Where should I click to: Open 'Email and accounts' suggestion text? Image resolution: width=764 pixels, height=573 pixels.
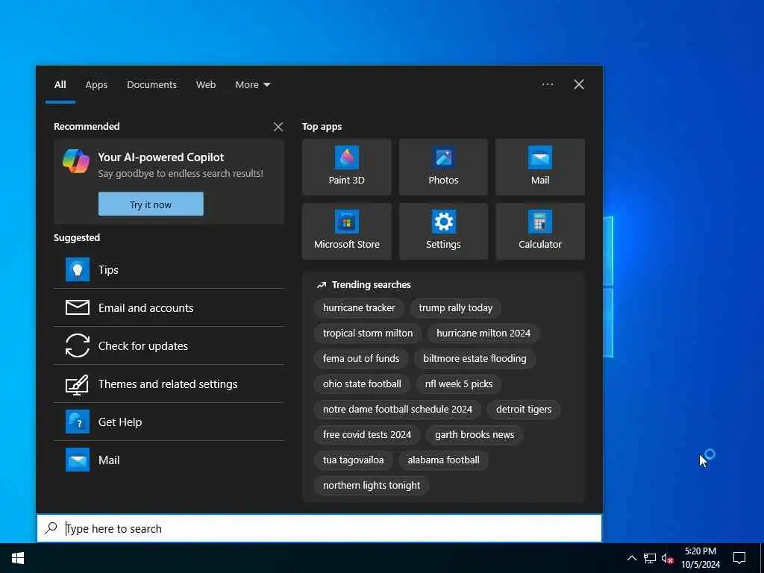click(x=145, y=308)
